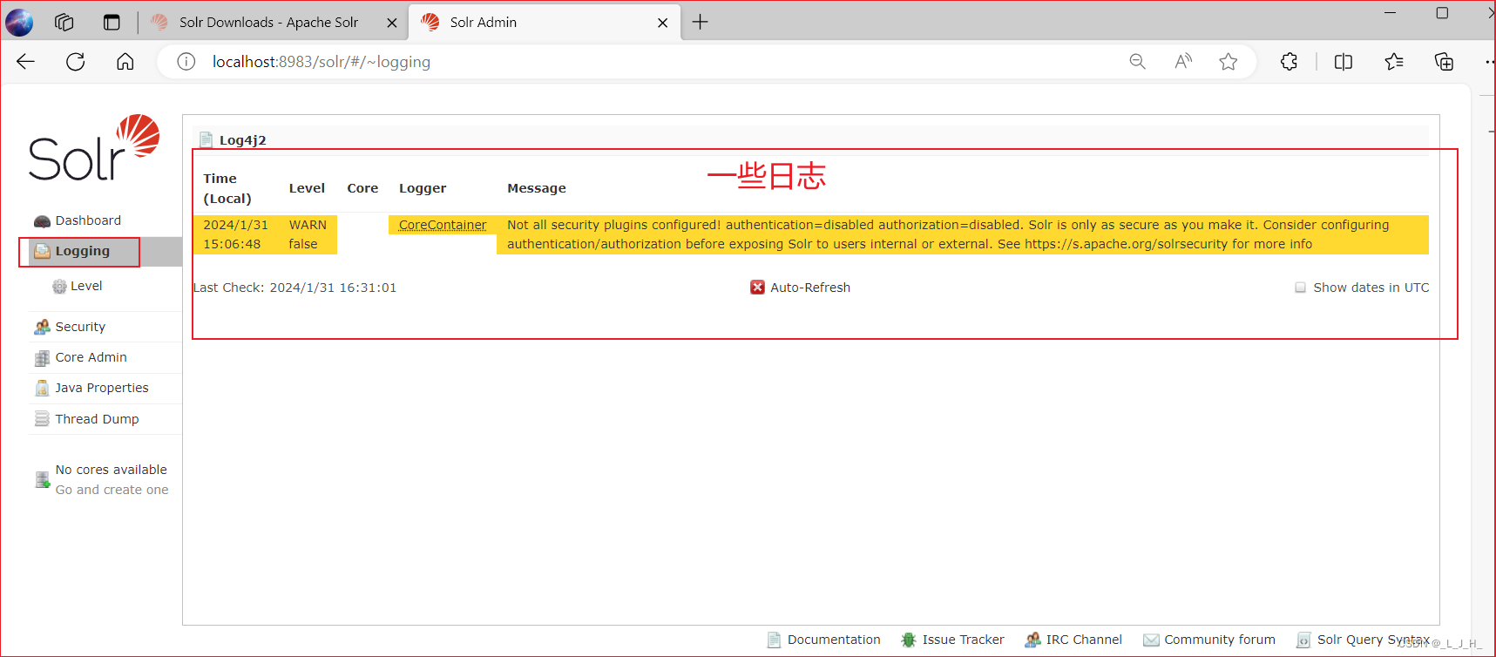Activate Read aloud icon
Screen dimensions: 1496x657
click(1182, 62)
